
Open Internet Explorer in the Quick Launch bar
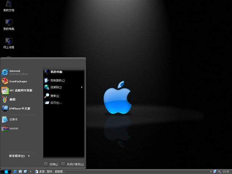pos(15,171)
